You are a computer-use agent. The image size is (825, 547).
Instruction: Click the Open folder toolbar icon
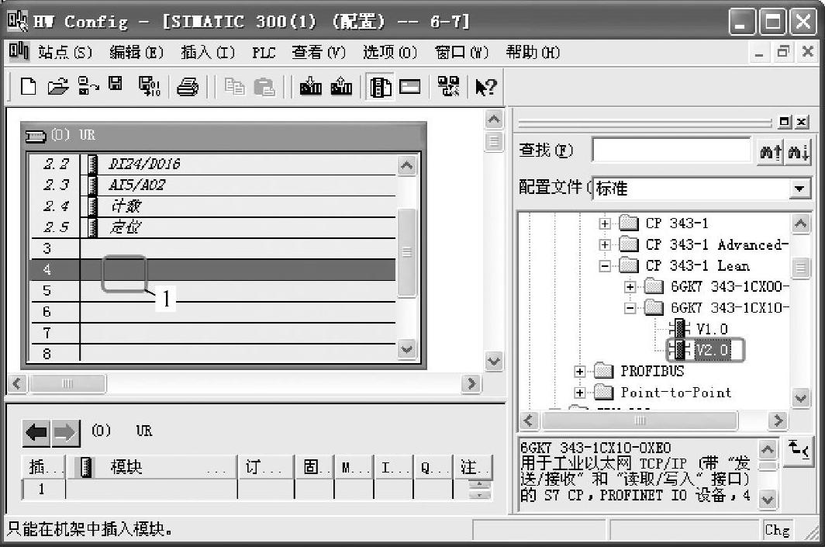click(57, 87)
